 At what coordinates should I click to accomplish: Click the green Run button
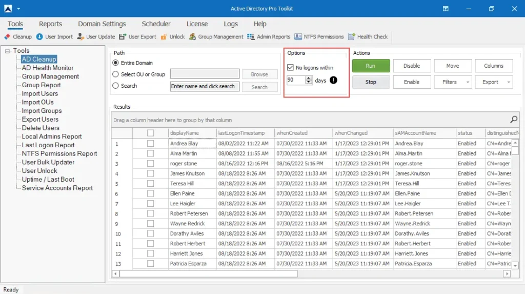click(x=371, y=66)
